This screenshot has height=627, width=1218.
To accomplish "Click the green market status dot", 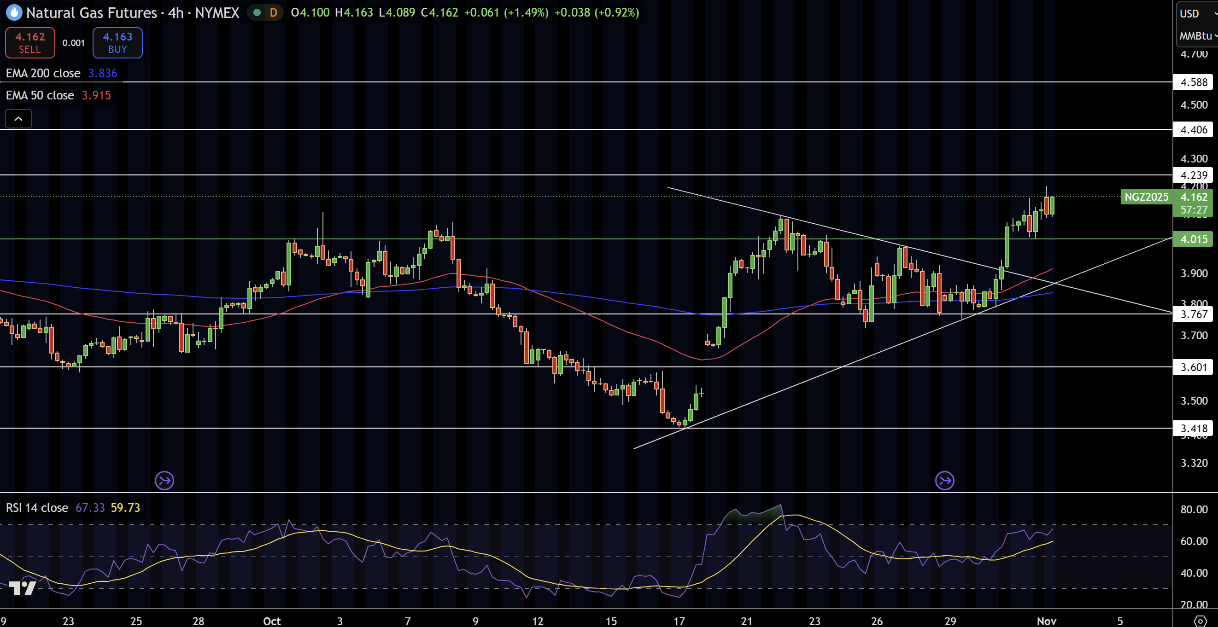I will click(257, 13).
